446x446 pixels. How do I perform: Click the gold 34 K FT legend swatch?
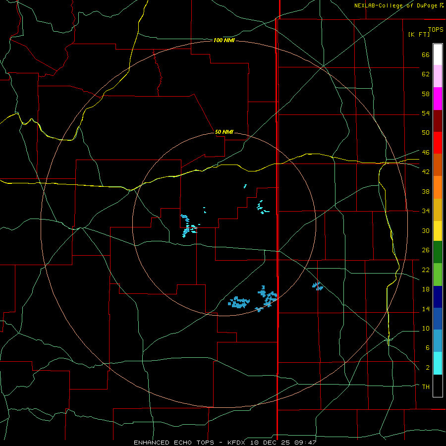pos(438,210)
